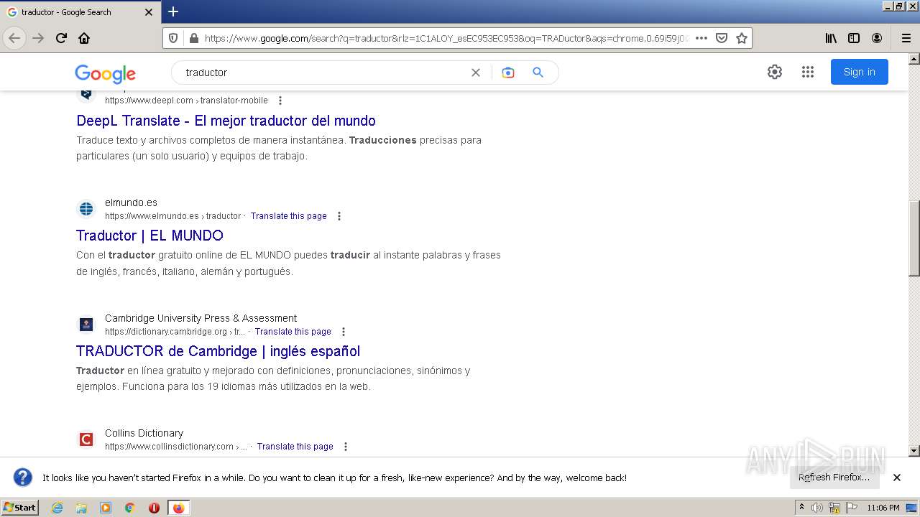Submit search with magnifier icon

tap(538, 73)
